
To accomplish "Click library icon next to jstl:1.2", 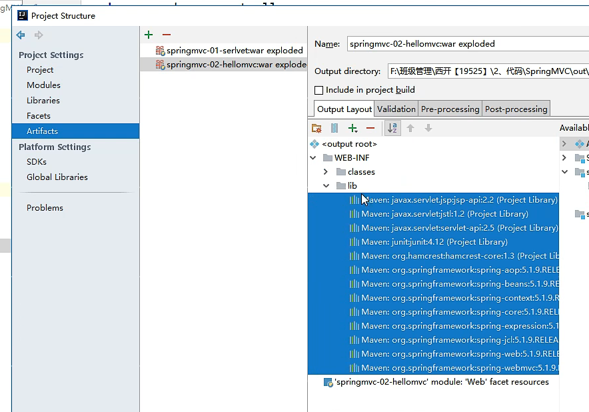I will [x=354, y=214].
